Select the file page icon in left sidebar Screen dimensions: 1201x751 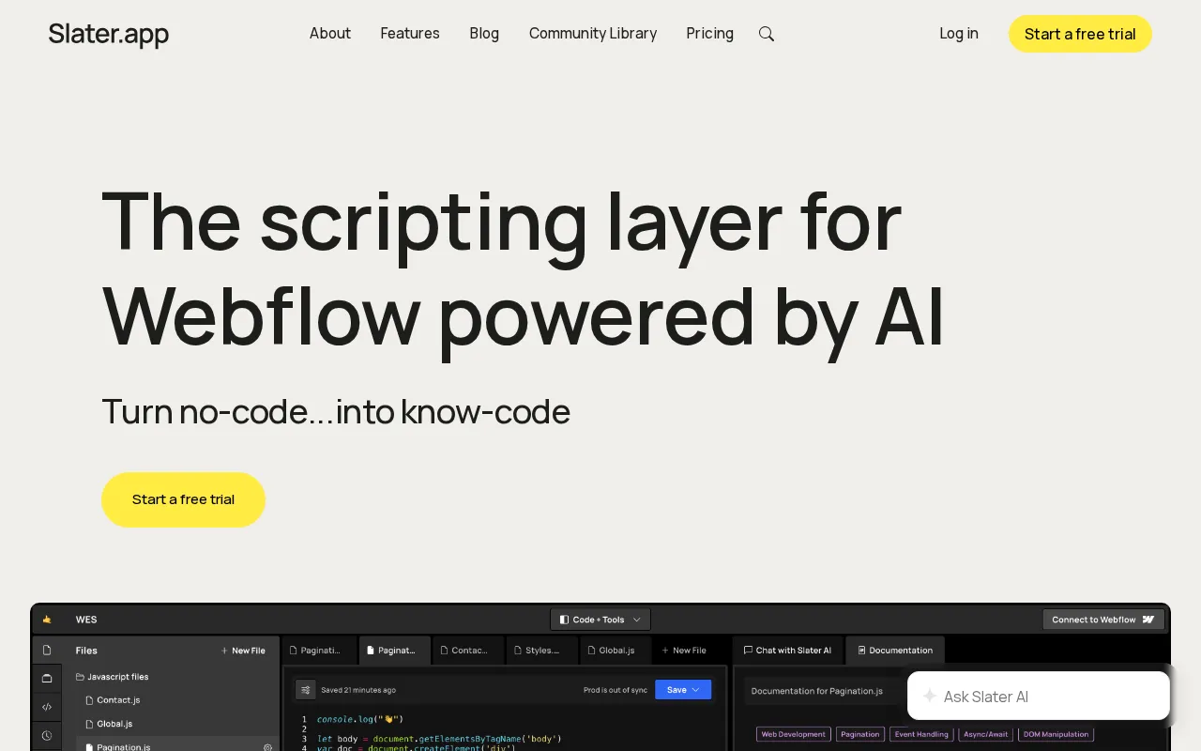point(47,650)
